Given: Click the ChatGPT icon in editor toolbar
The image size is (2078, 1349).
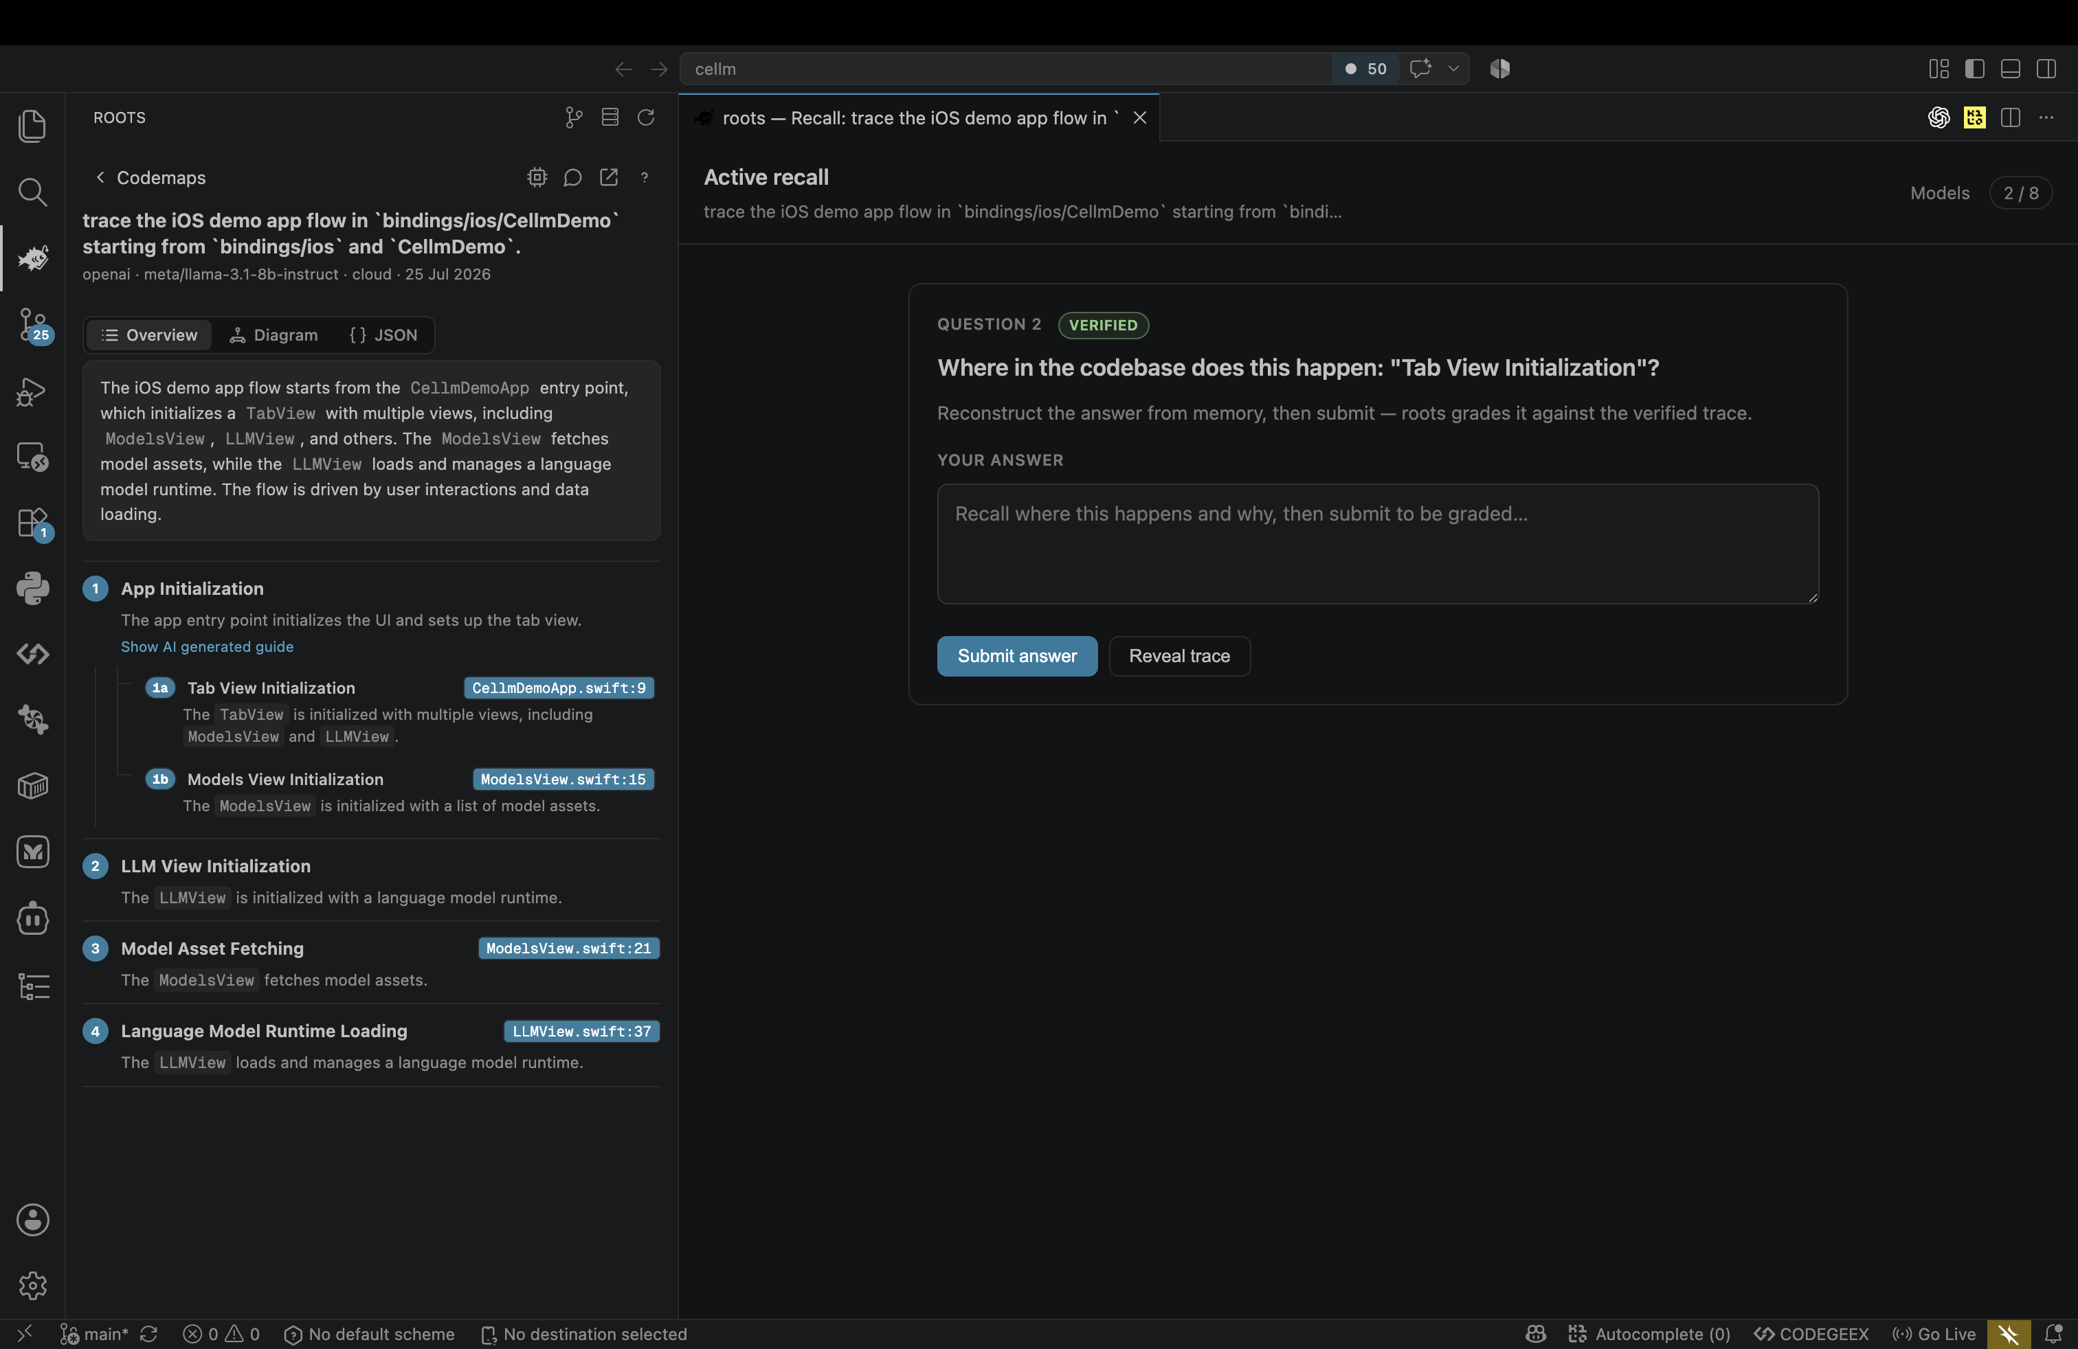Looking at the screenshot, I should point(1939,117).
